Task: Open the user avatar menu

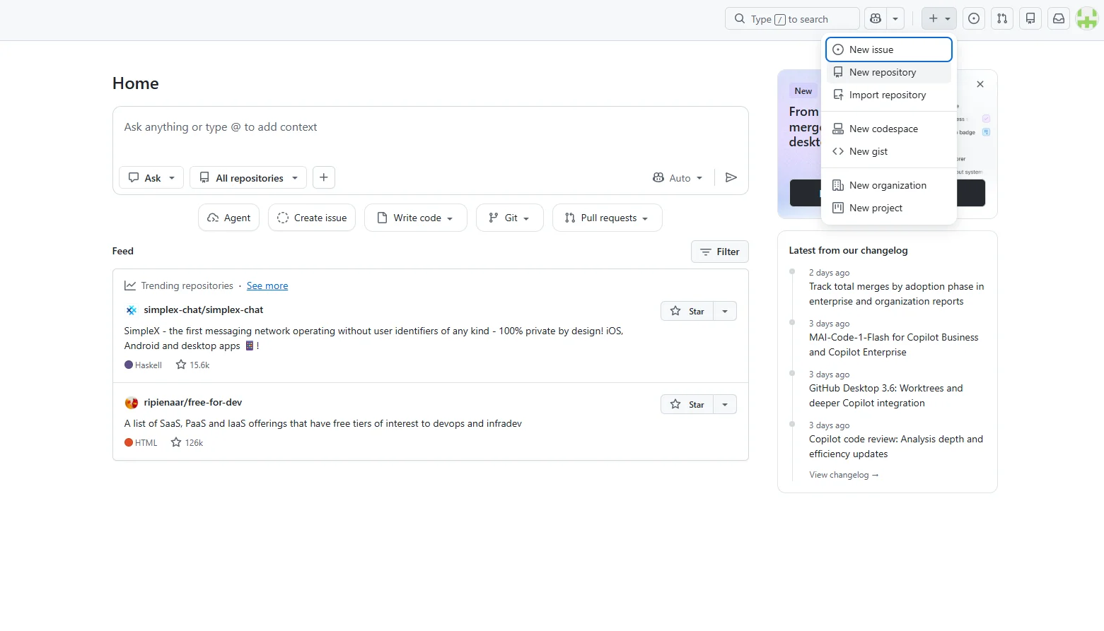Action: coord(1087,18)
